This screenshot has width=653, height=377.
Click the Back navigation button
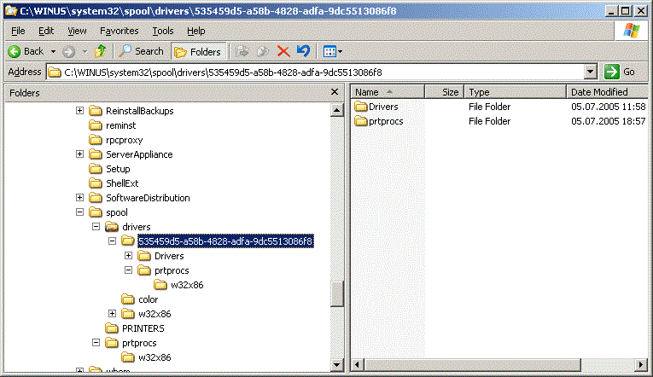pyautogui.click(x=26, y=51)
